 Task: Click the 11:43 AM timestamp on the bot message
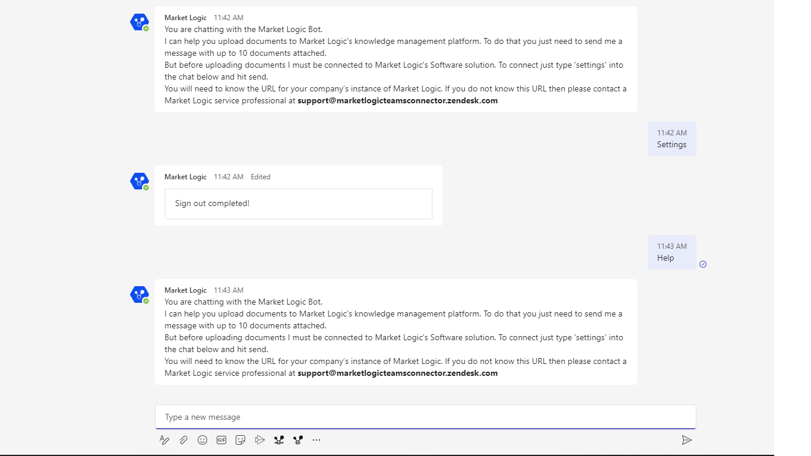click(229, 290)
